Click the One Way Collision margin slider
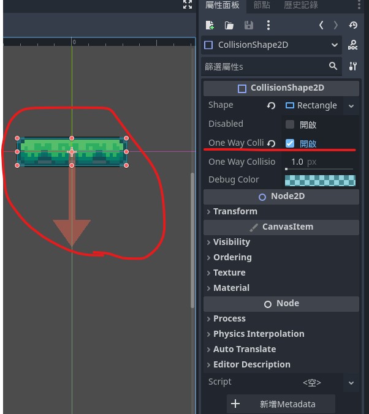This screenshot has height=414, width=369. 319,168
